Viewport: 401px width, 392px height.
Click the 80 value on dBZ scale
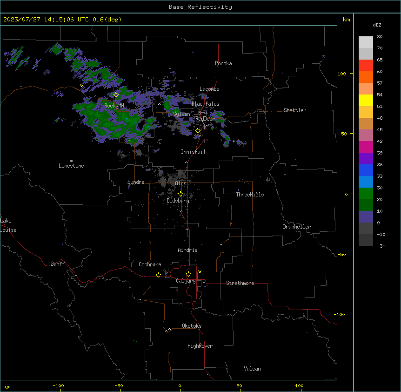point(380,37)
